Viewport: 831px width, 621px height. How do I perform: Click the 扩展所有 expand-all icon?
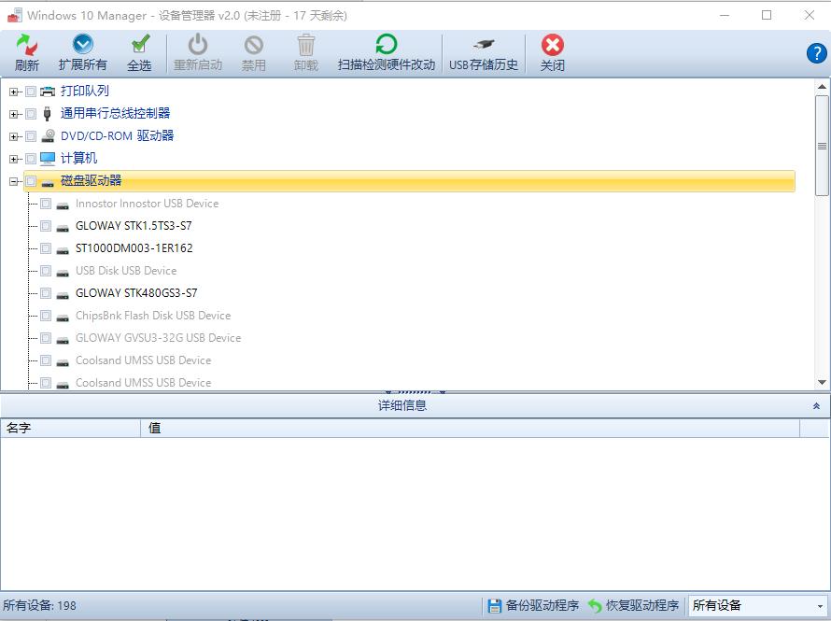[x=82, y=43]
